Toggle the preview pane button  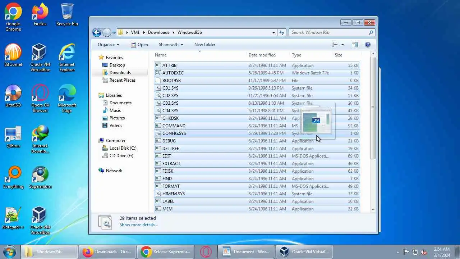tap(355, 45)
